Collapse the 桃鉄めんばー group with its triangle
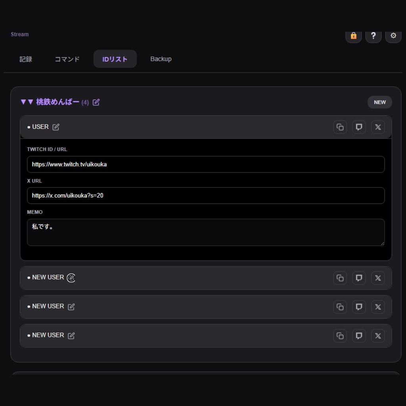Screen dimensions: 406x406 (x=23, y=102)
